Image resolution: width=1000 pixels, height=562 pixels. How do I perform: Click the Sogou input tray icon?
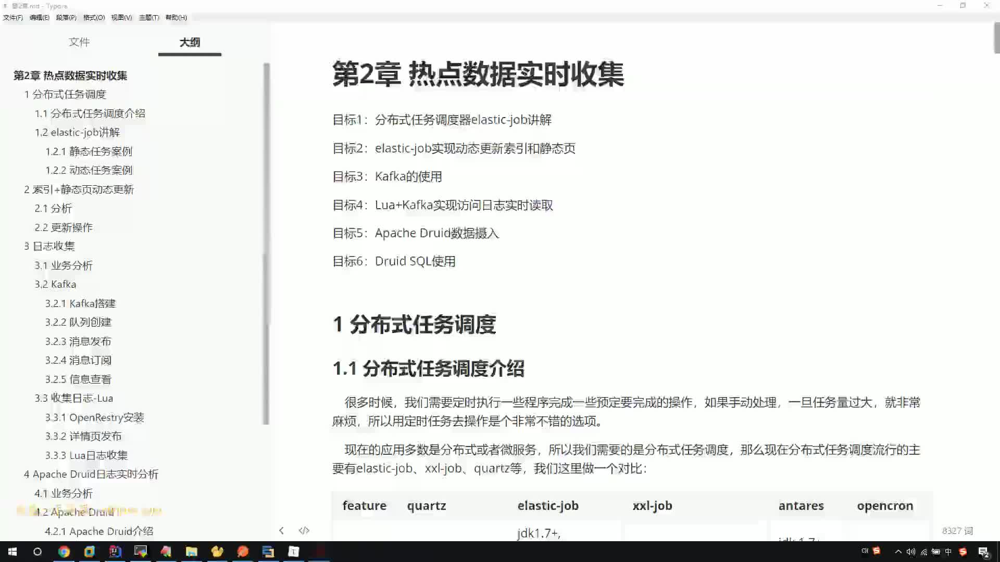(963, 552)
